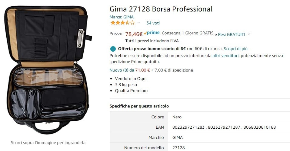Click the star rating icons
This screenshot has width=290, height=151.
click(123, 23)
